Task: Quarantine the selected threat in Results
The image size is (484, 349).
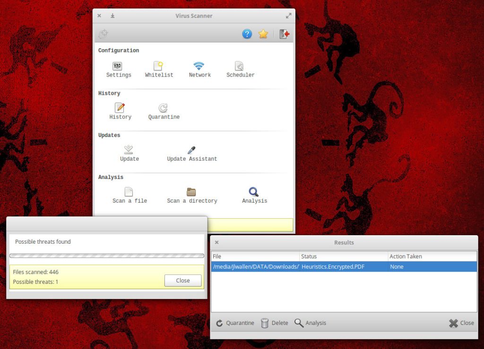Action: point(235,323)
